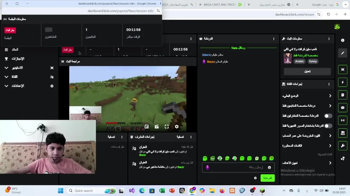The image size is (350, 196).
Task: Click stream category thumbnail image
Action: coord(288,58)
